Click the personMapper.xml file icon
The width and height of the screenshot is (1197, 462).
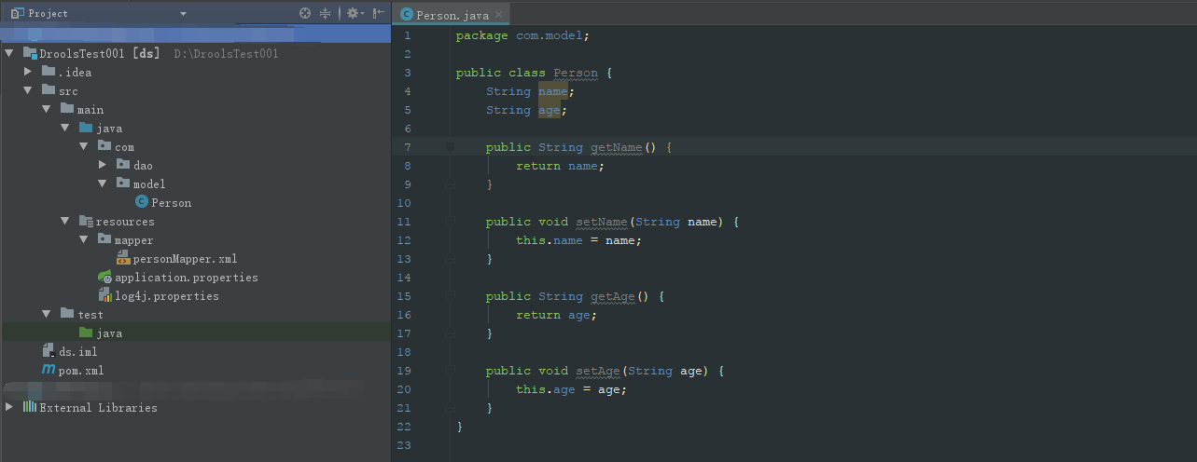pos(123,258)
